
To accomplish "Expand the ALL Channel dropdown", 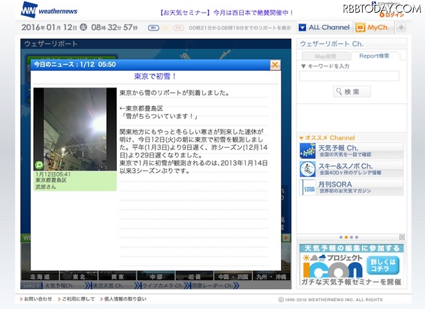I will point(323,28).
